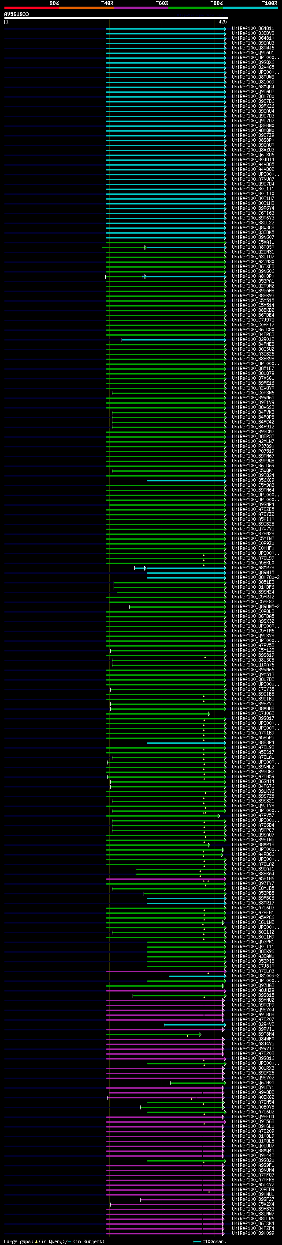Screen dimensions: 282x1245
Task: Select hit label UniRef100_Q9M099
Action: coord(252,1233)
